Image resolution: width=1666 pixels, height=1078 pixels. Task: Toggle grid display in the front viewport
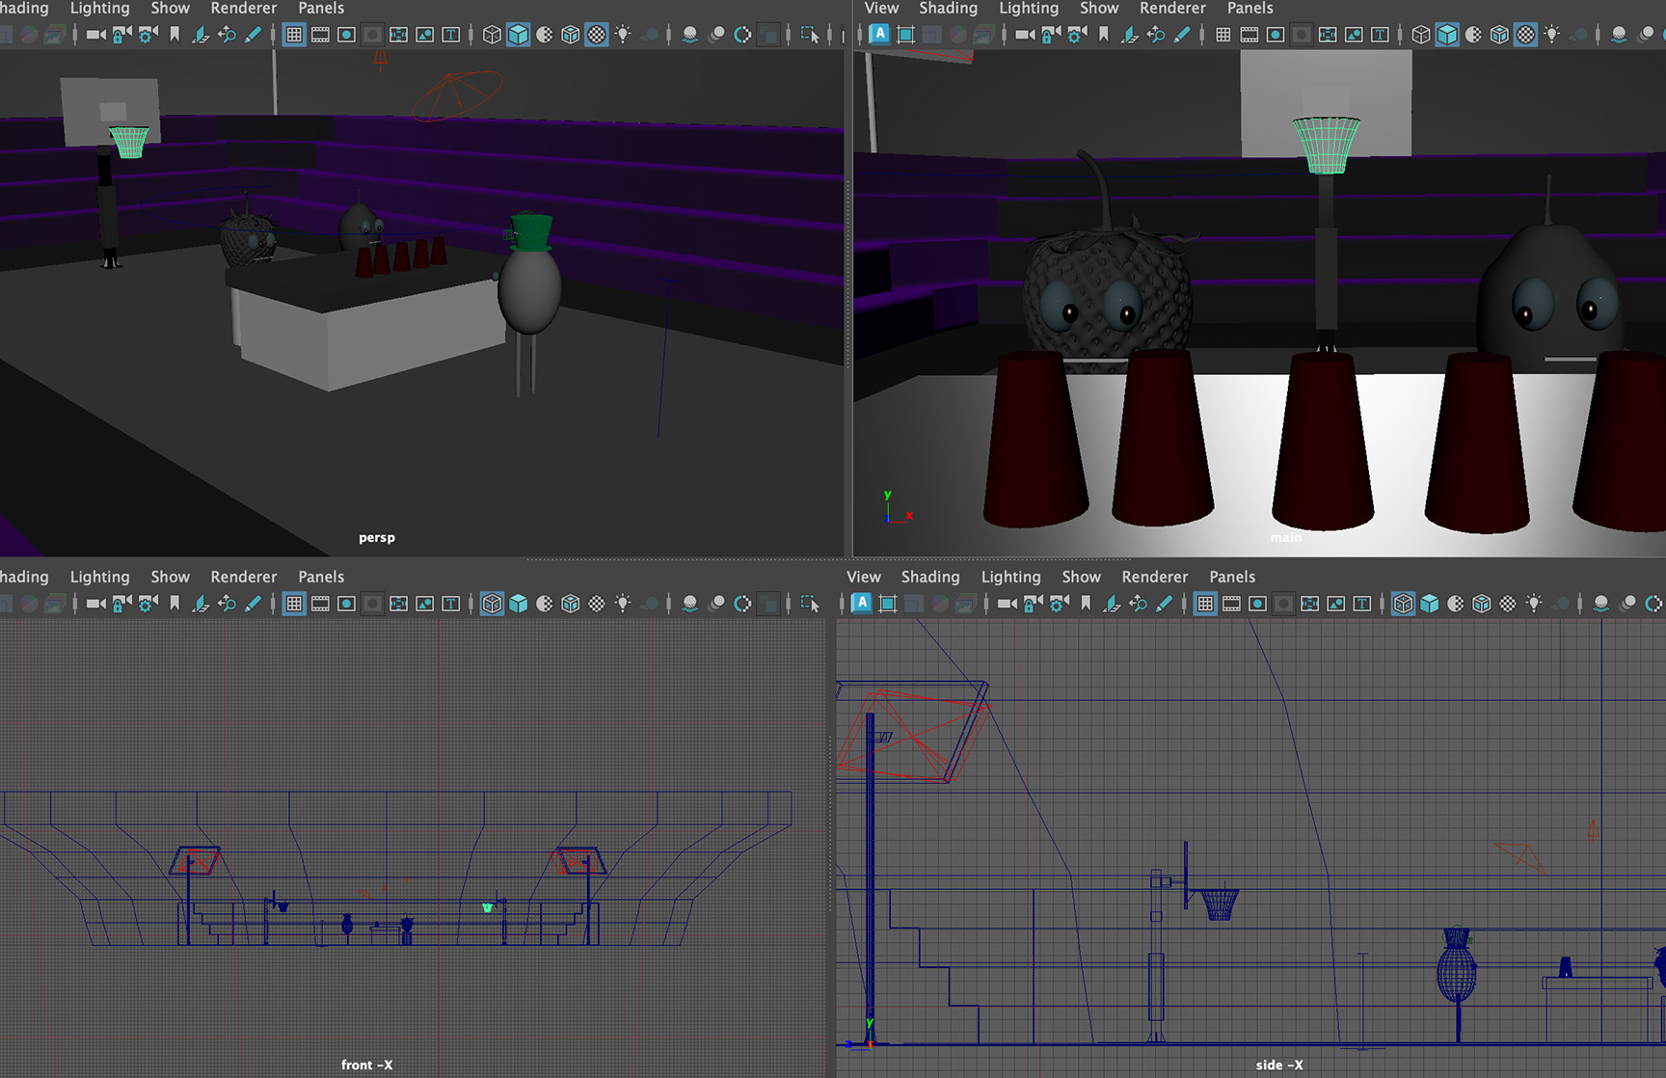tap(294, 603)
